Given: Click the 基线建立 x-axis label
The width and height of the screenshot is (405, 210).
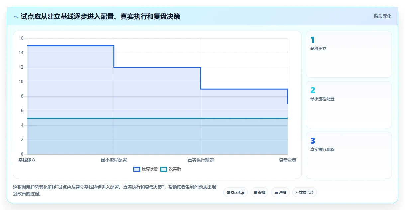Looking at the screenshot, I should pyautogui.click(x=27, y=160).
